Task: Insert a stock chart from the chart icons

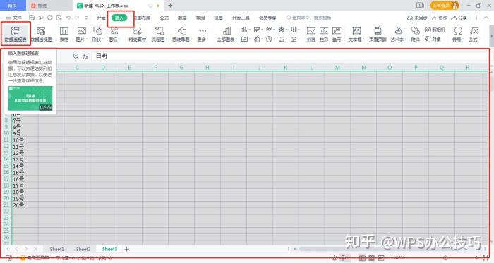Action: [x=294, y=30]
